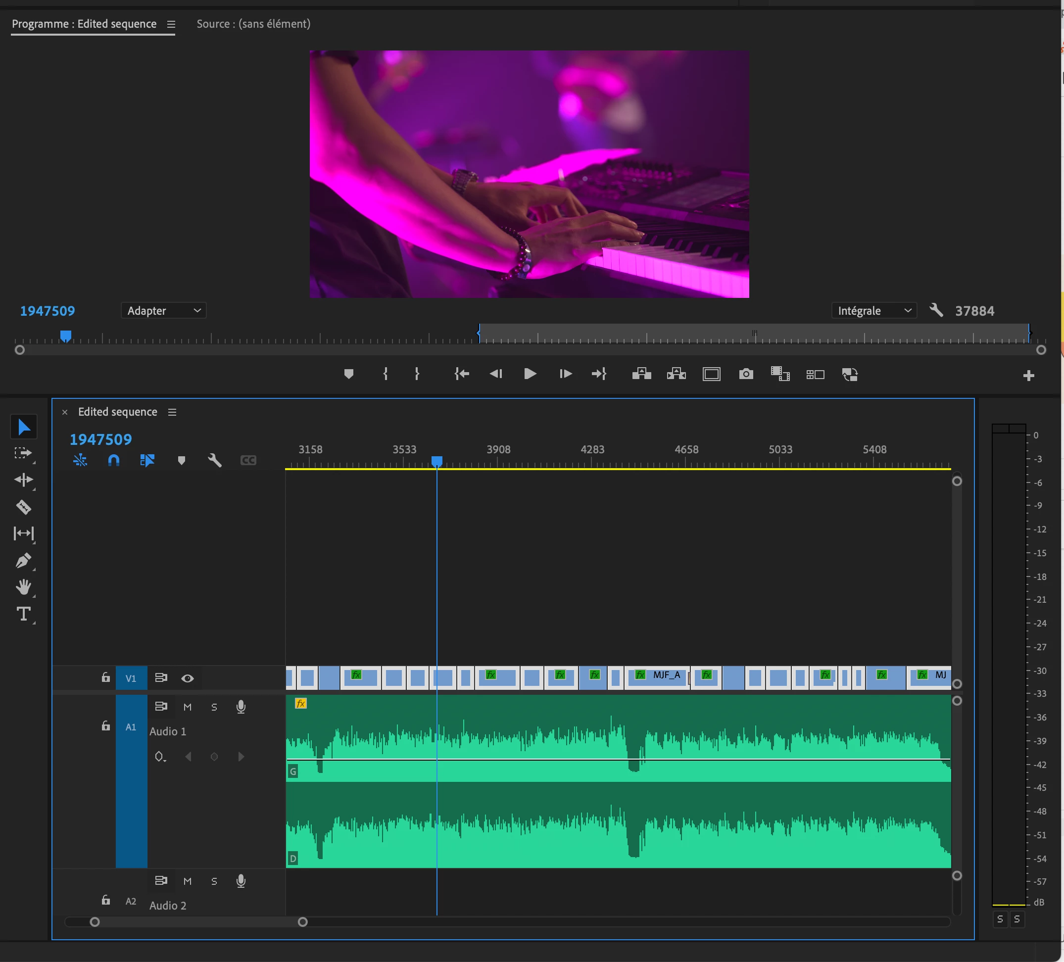Open the button editor plus icon
The height and width of the screenshot is (962, 1064).
tap(1028, 375)
